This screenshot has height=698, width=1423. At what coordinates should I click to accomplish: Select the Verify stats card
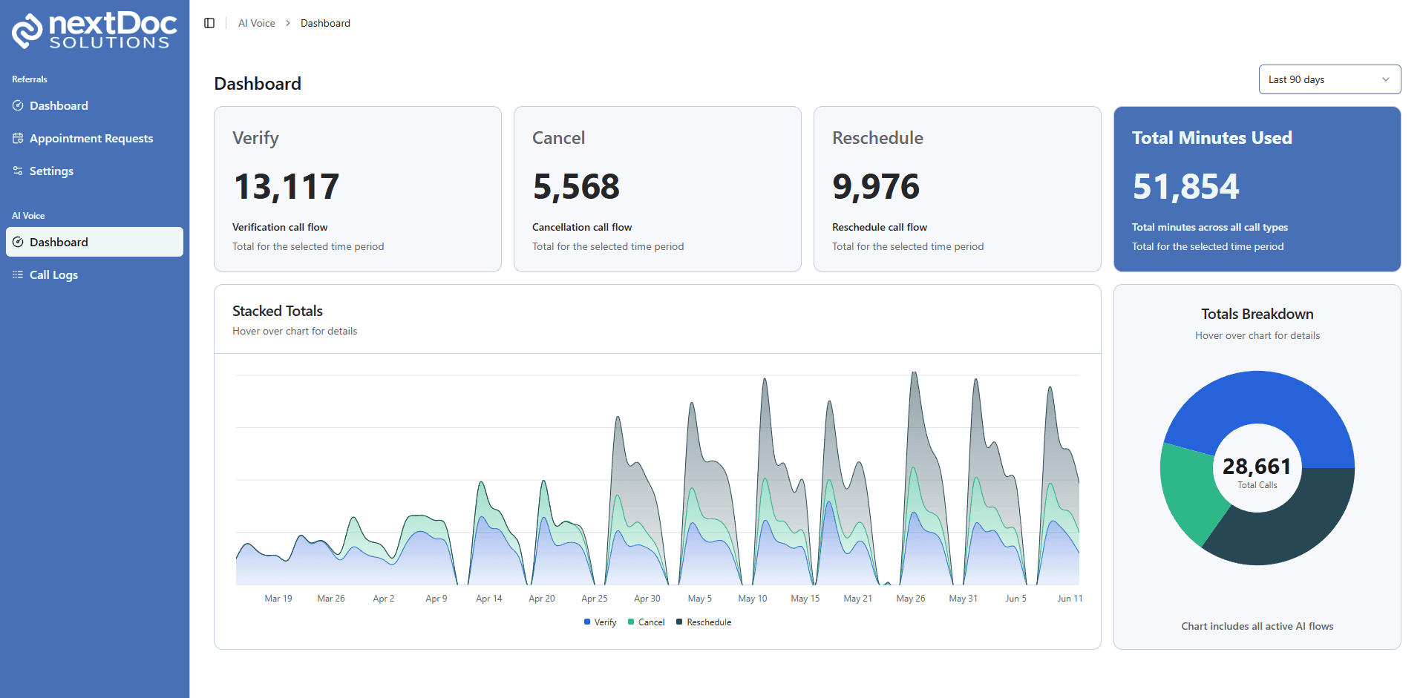click(357, 189)
